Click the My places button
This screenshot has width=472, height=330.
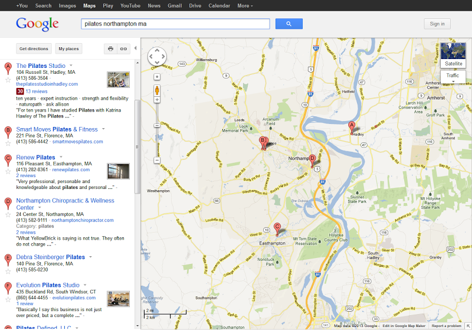tap(68, 48)
